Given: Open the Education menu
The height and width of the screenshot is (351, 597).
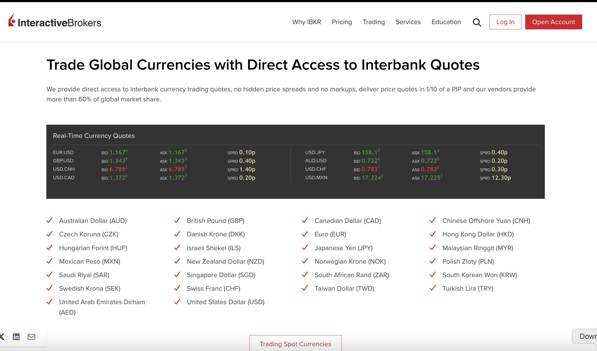Looking at the screenshot, I should 446,22.
